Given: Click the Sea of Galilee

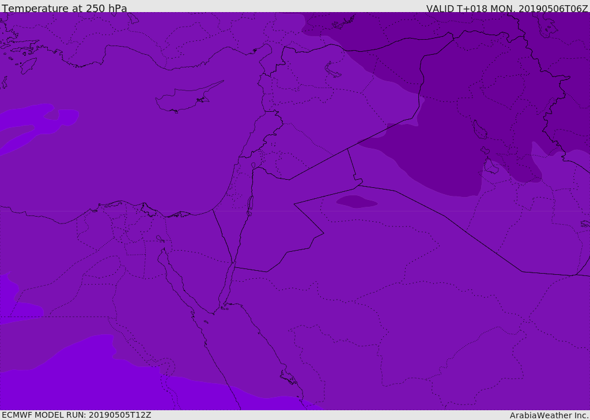Looking at the screenshot, I should [253, 166].
